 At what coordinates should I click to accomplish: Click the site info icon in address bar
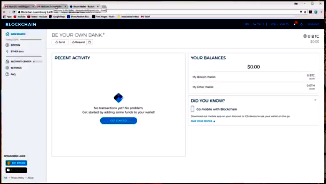[x=19, y=12]
